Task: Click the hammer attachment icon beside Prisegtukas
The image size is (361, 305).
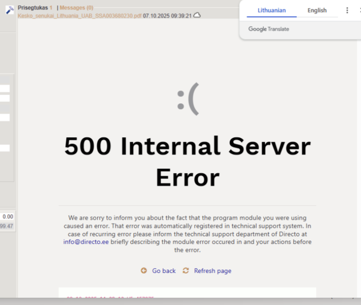Action: (x=9, y=10)
